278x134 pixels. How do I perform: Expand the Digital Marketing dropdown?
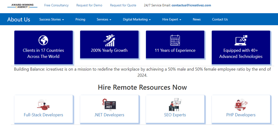[137, 19]
